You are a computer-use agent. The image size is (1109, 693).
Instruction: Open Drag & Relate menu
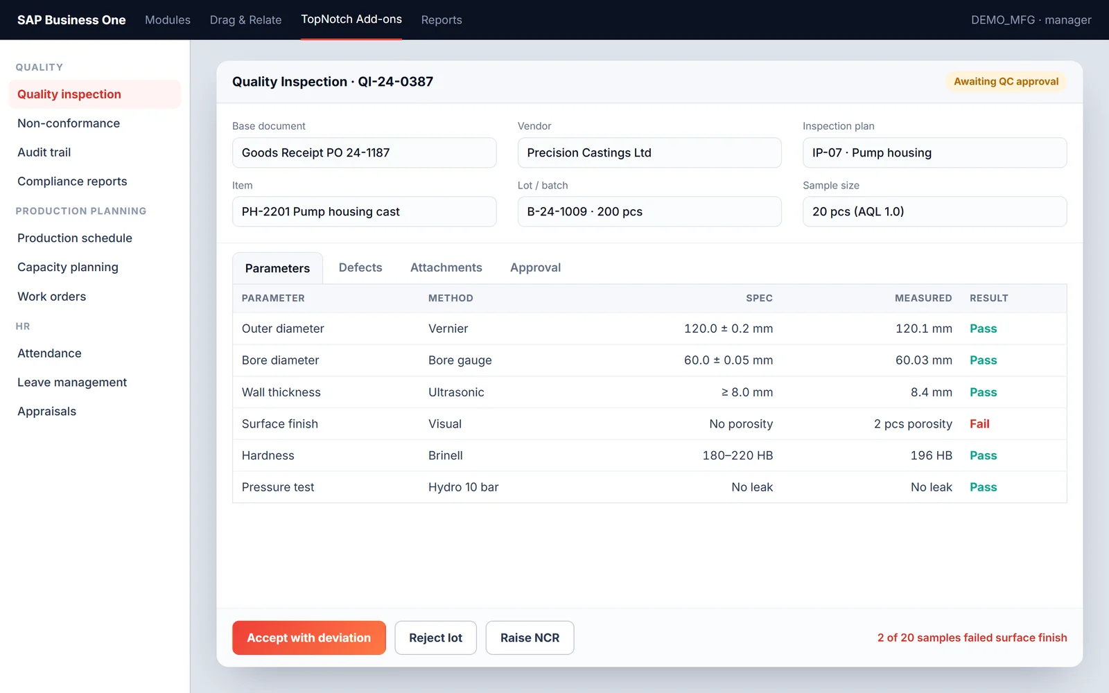tap(245, 20)
